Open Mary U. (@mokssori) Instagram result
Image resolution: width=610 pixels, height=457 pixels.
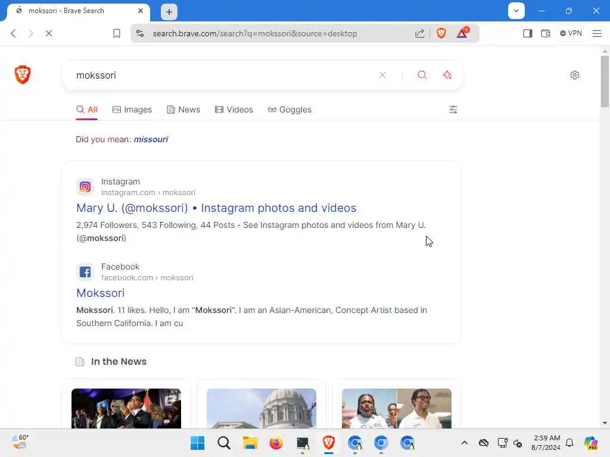(216, 208)
